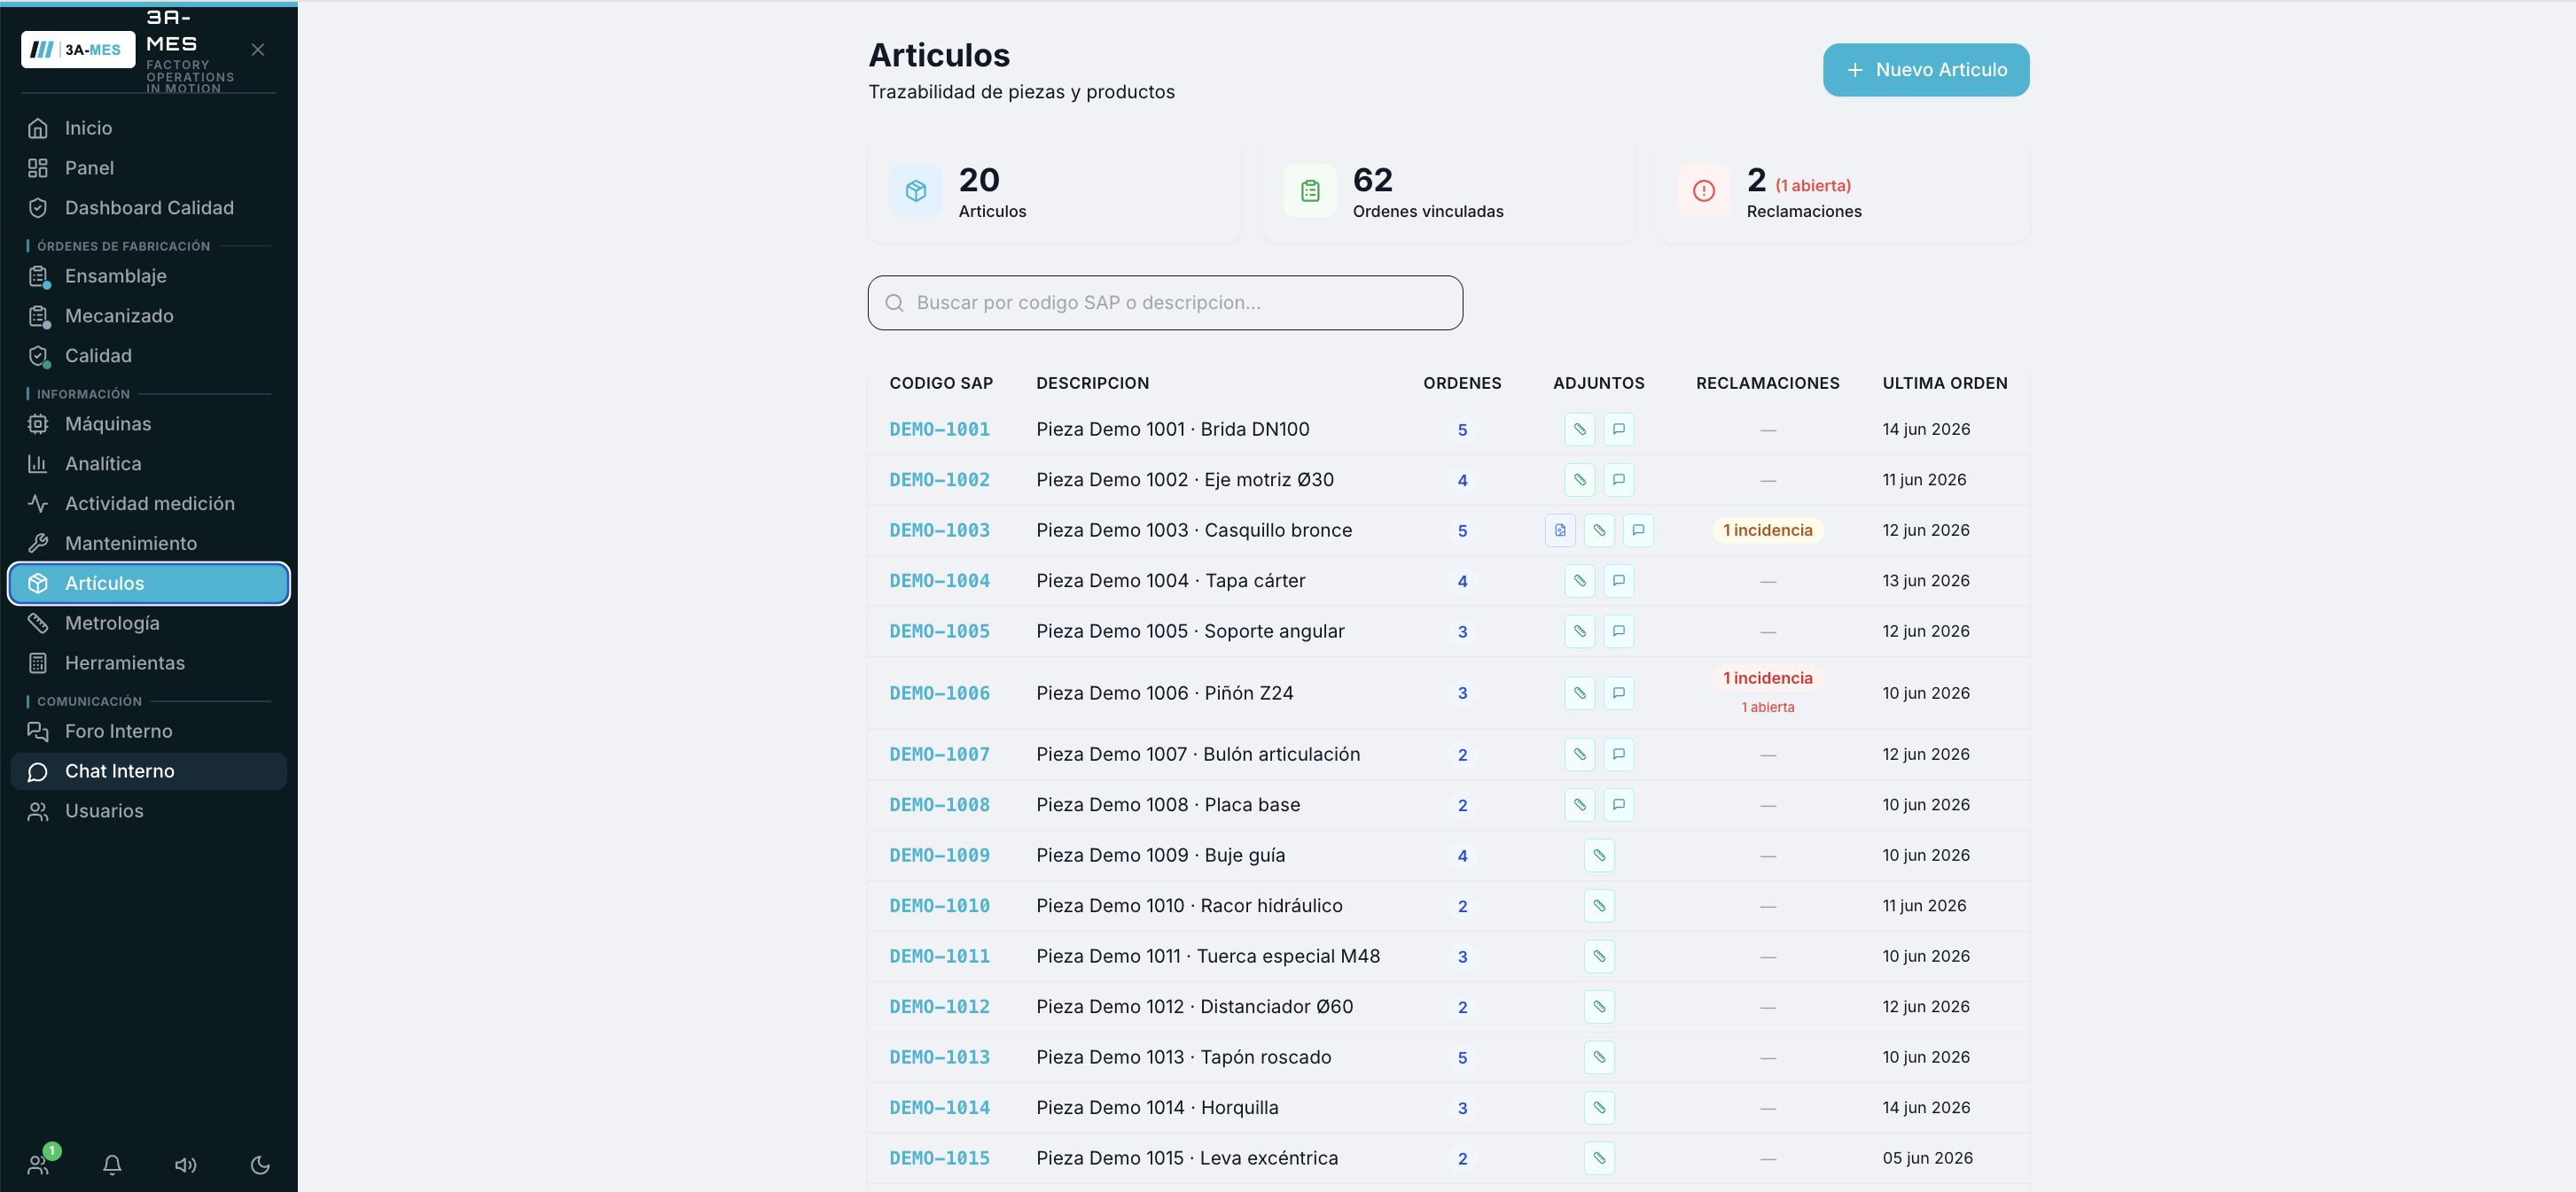Open article link DEMO-1004
The image size is (2576, 1192).
point(939,581)
